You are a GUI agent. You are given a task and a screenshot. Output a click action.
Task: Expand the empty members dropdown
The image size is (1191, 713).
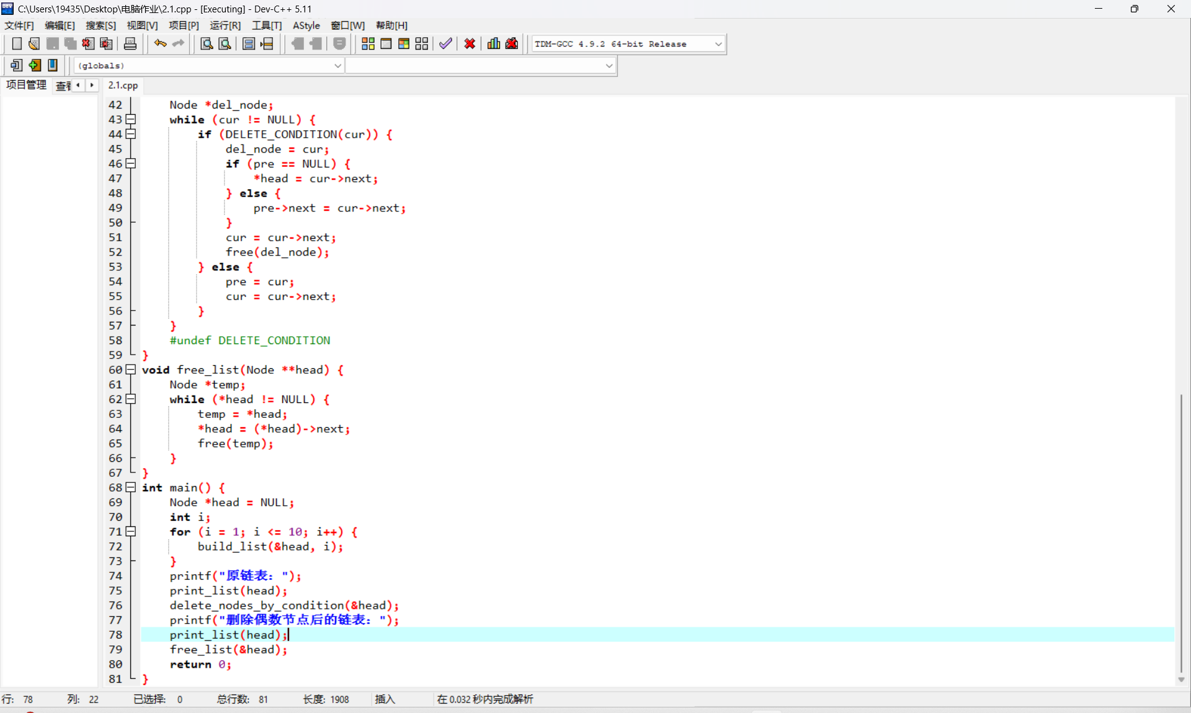click(609, 66)
